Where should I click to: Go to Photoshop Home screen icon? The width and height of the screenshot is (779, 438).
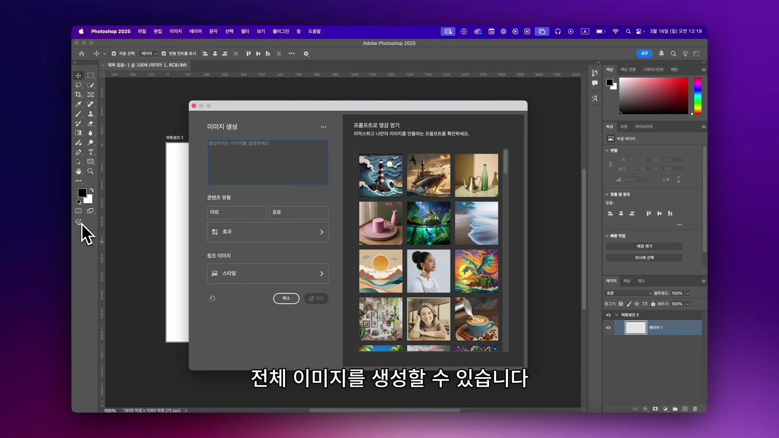[82, 53]
